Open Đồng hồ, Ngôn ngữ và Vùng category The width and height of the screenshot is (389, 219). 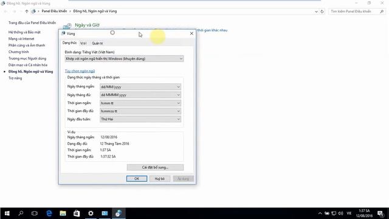[31, 72]
